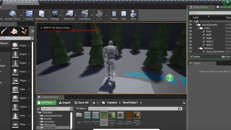Viewport: 231px width, 130px height.
Task: Pick the Cone shape item
Action: tap(15, 116)
